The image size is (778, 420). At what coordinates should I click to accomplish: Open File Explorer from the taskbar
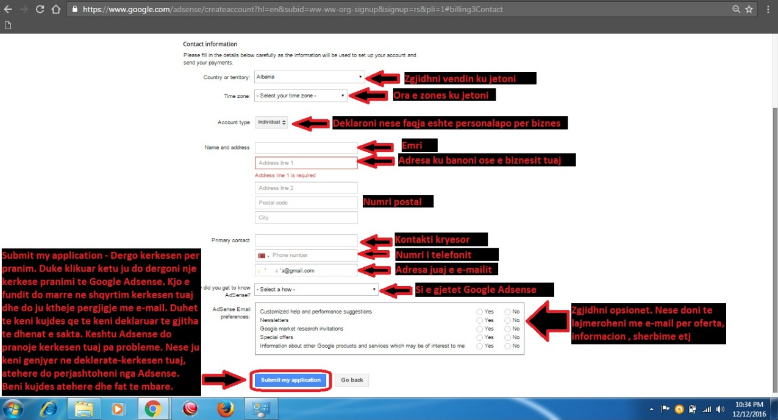pos(84,408)
